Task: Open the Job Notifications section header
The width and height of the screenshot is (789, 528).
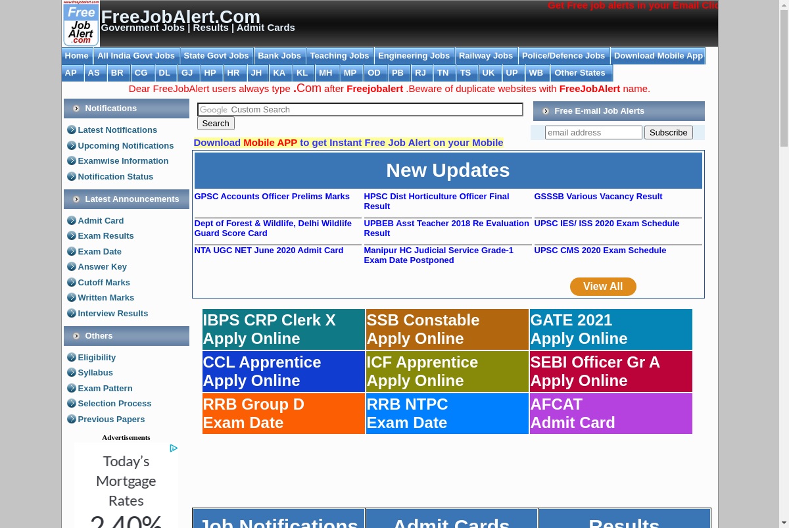Action: point(279,519)
